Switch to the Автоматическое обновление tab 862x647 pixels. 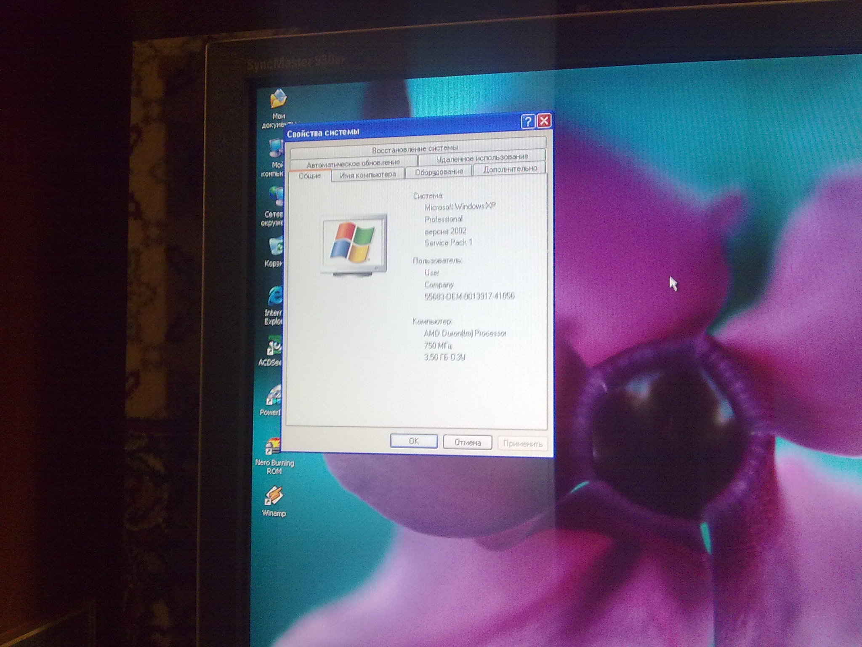[353, 163]
